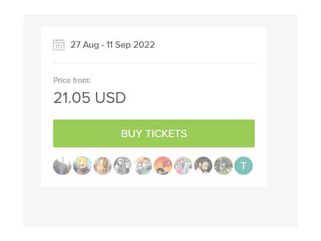Click the 21.05 price amount
321x241 pixels.
click(x=72, y=98)
